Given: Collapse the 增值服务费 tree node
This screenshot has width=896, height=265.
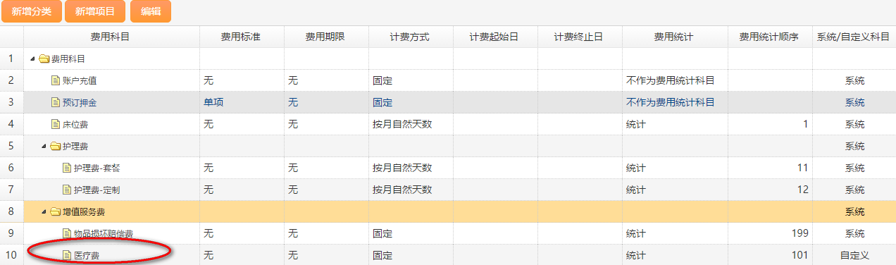Looking at the screenshot, I should [x=44, y=211].
